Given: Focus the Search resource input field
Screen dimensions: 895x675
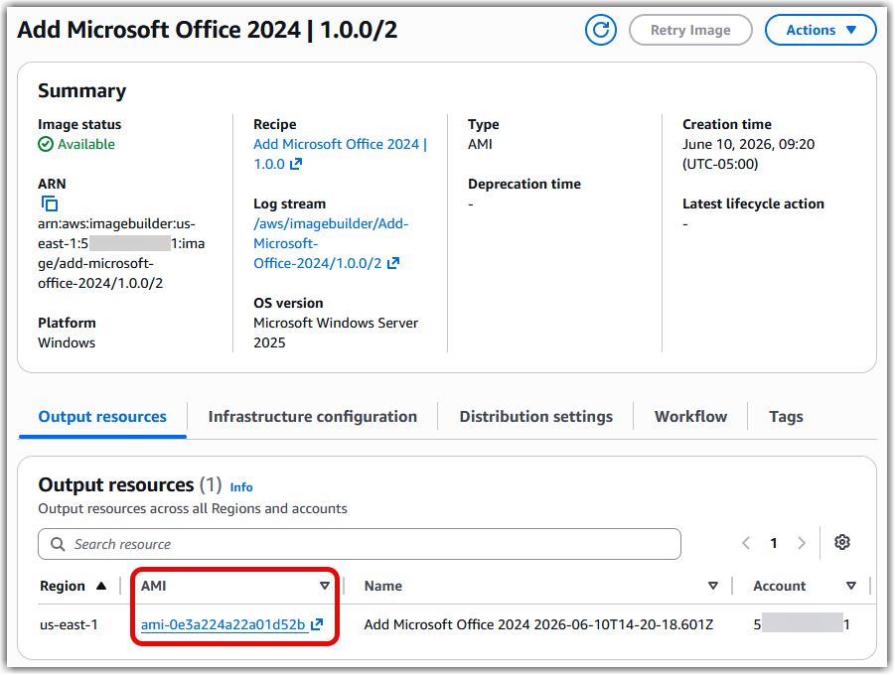Looking at the screenshot, I should [359, 544].
